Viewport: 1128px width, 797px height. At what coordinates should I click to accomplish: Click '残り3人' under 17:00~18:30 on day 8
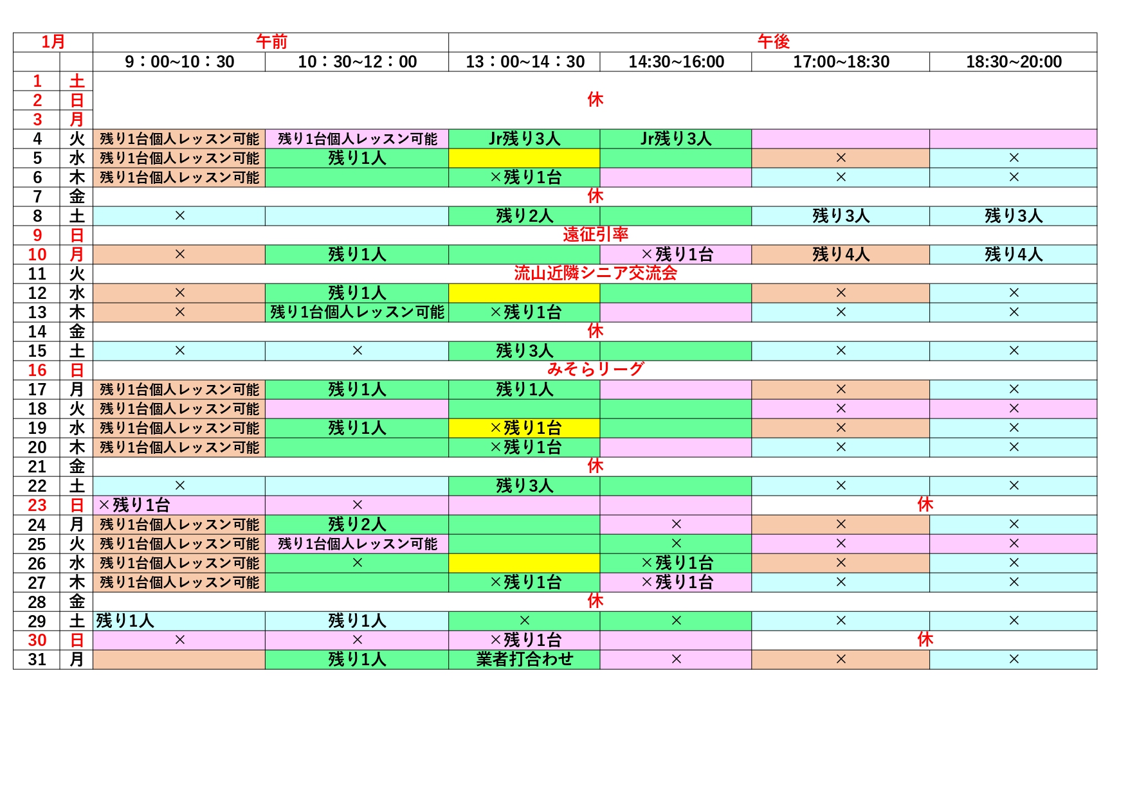click(841, 216)
